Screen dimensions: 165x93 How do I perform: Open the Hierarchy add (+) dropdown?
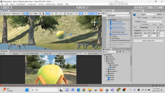point(104,13)
